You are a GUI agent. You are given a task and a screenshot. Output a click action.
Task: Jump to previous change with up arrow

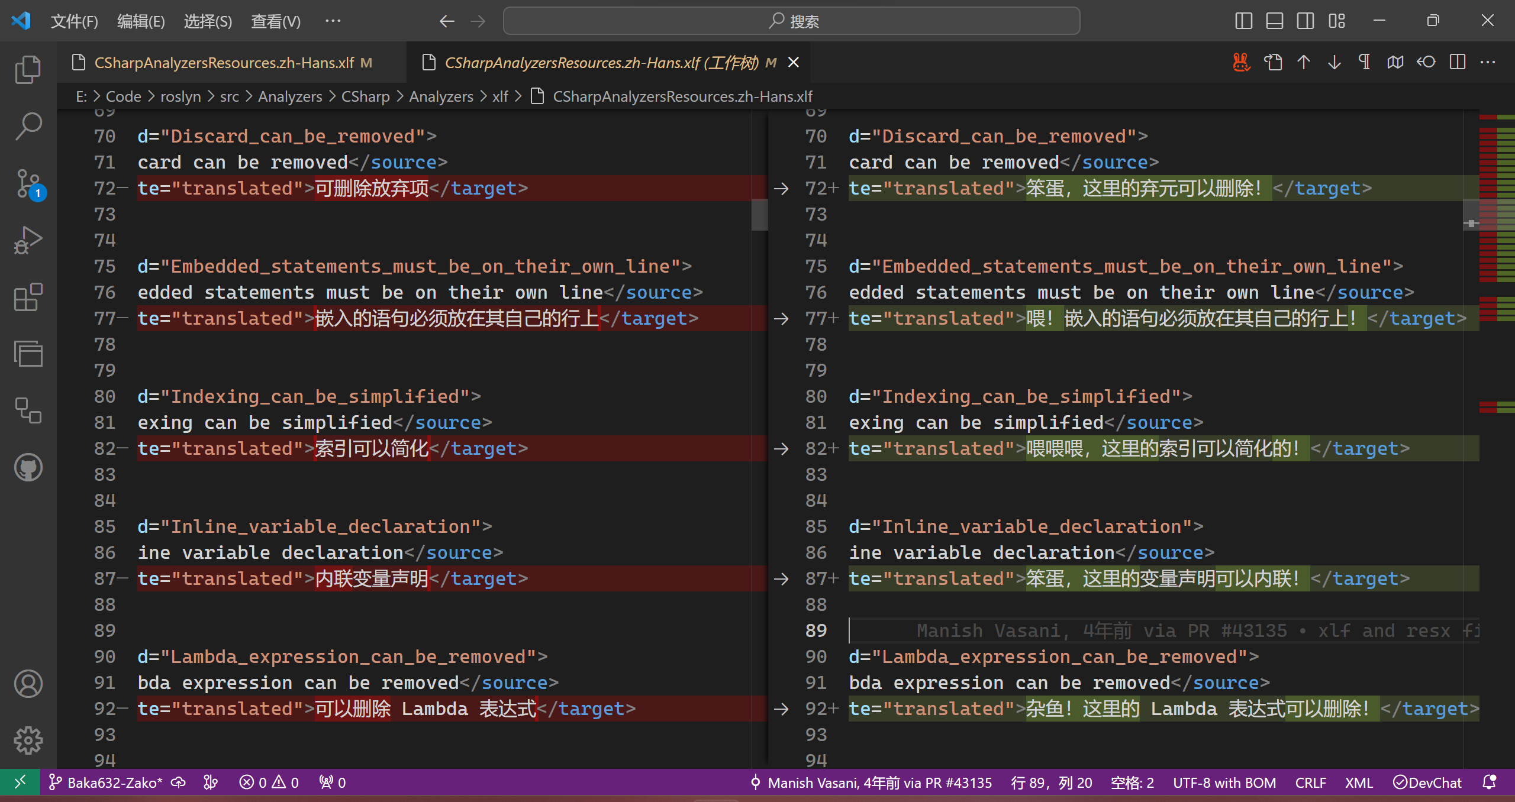click(x=1304, y=62)
